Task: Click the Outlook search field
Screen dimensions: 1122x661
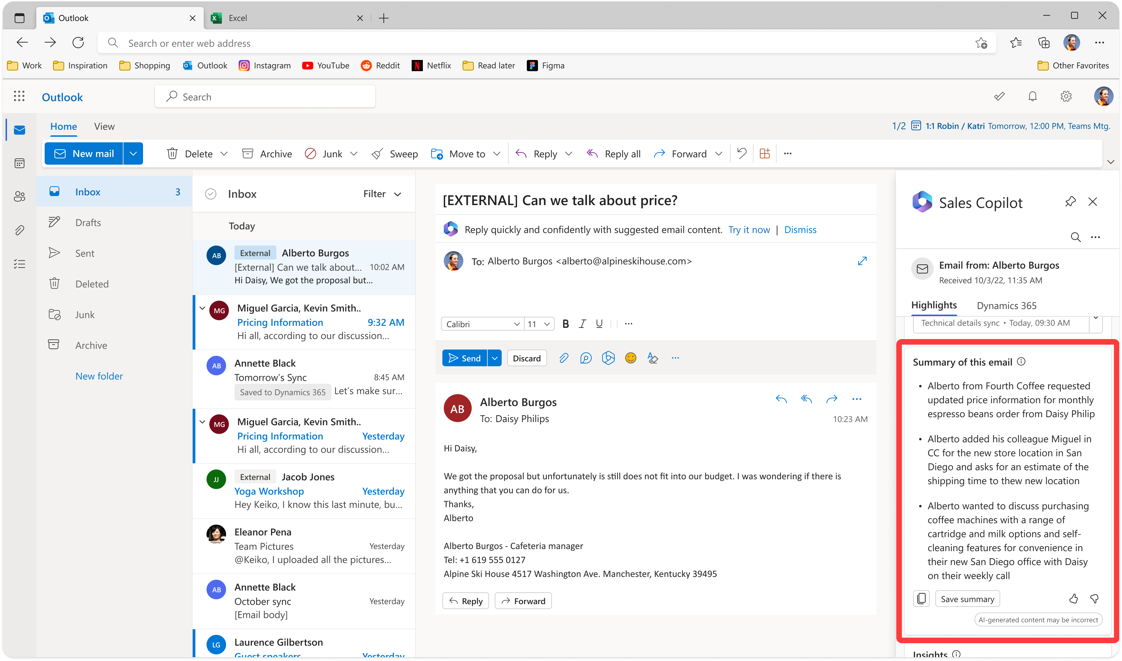Action: (265, 97)
